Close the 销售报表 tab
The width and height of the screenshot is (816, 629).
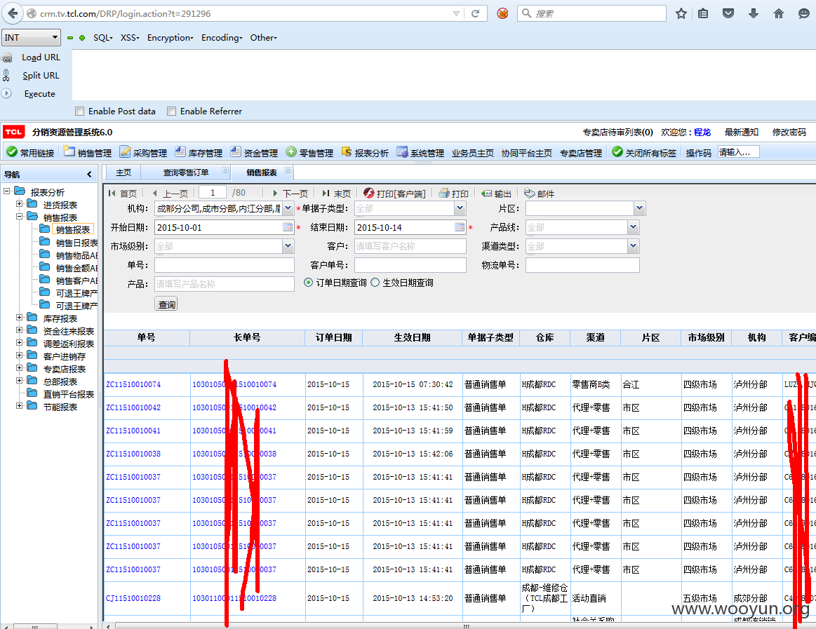pos(288,170)
